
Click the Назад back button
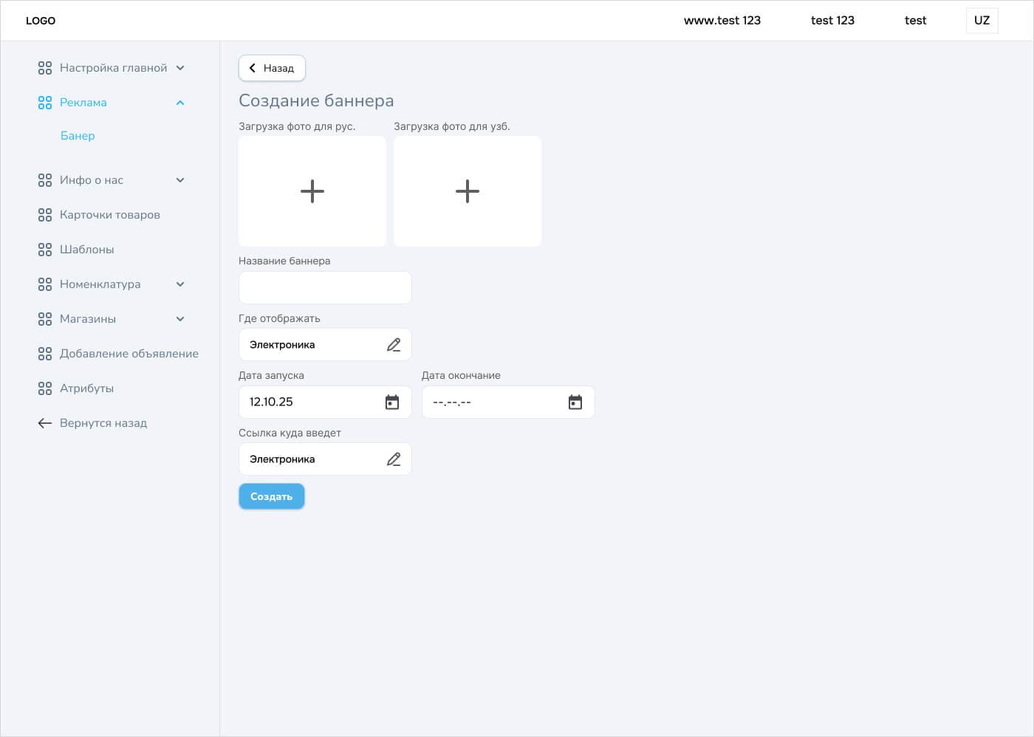pyautogui.click(x=272, y=68)
